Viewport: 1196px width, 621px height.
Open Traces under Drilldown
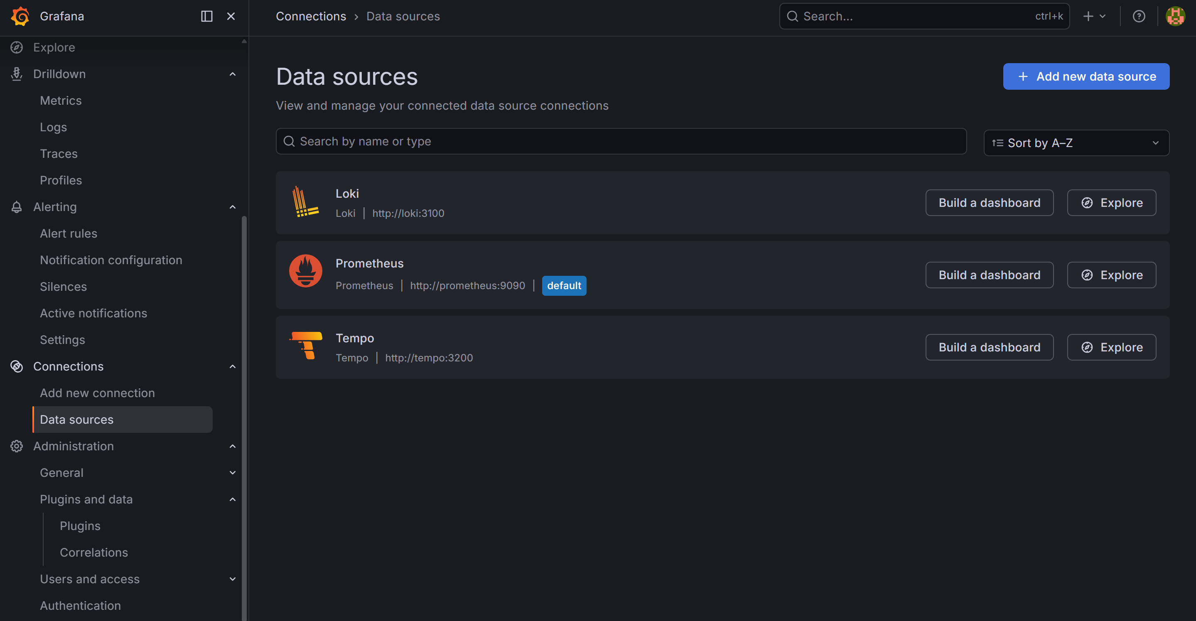click(x=59, y=154)
